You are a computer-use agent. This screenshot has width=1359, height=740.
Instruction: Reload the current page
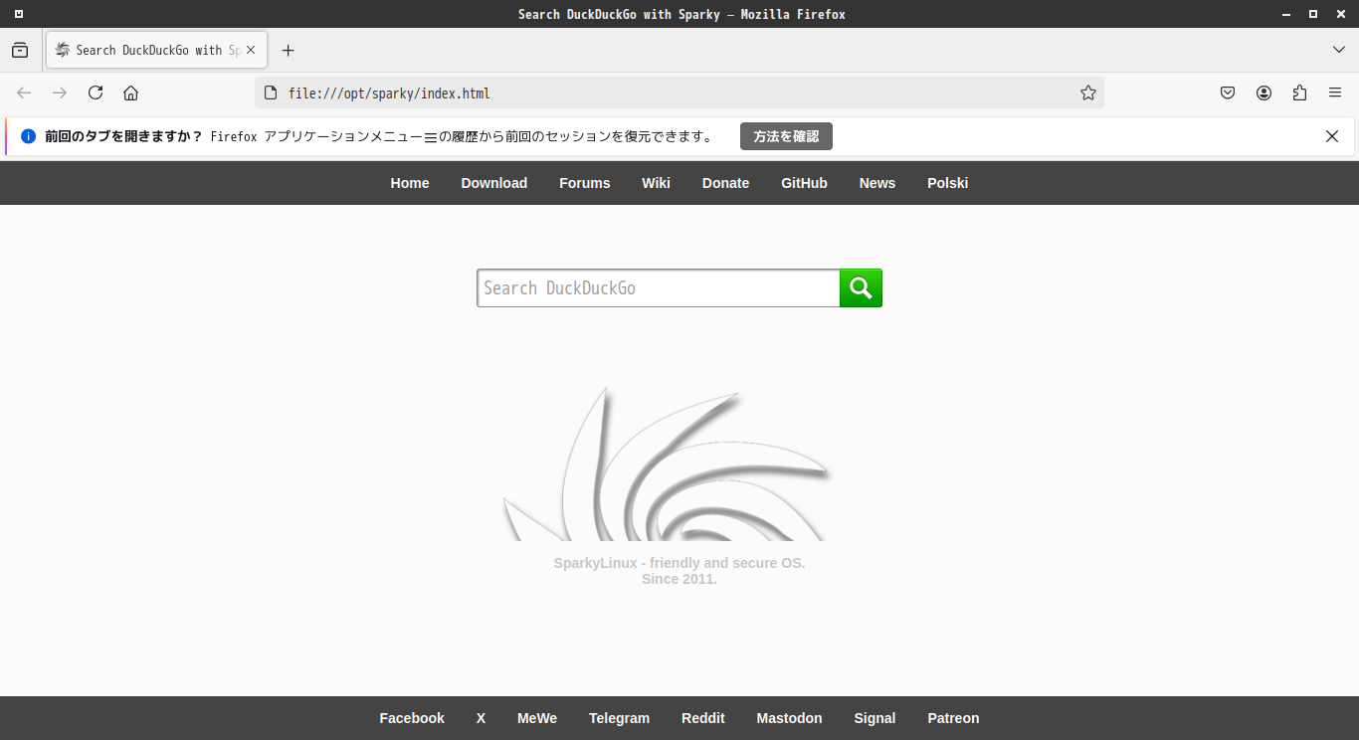(x=96, y=92)
